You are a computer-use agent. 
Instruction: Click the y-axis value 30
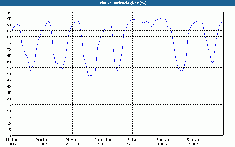pos(9,98)
